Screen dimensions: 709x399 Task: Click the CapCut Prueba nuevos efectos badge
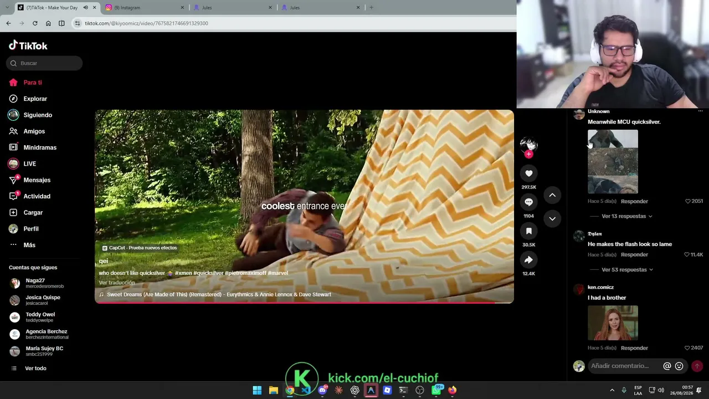coord(140,248)
